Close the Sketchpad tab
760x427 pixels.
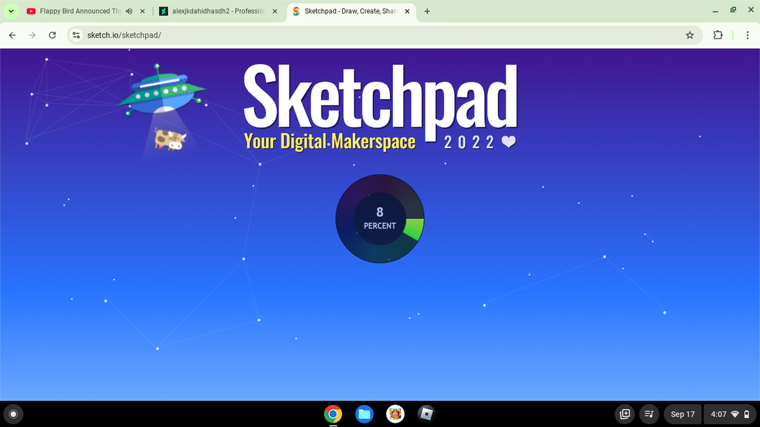[x=408, y=11]
